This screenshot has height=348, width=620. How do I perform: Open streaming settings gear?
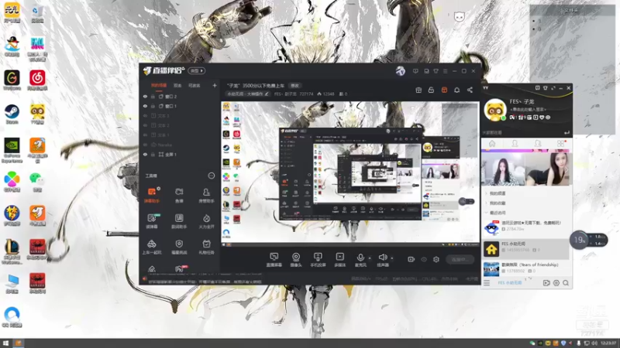click(436, 259)
